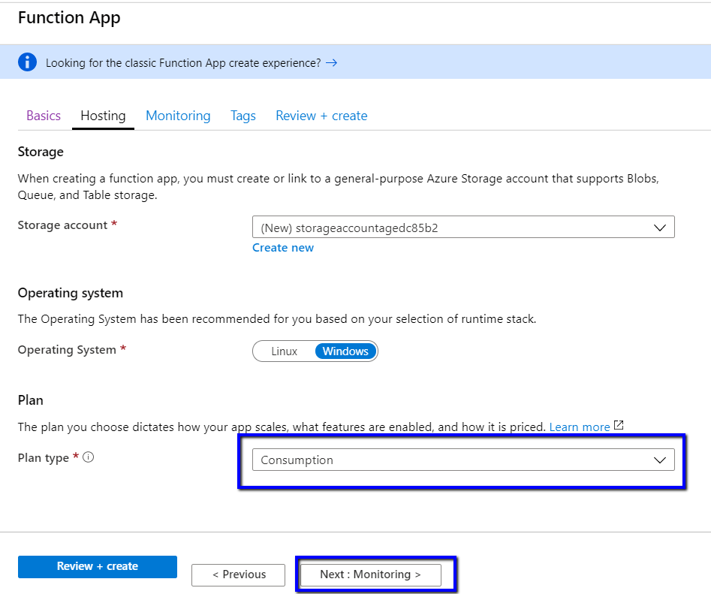Select Windows as the operating system
The width and height of the screenshot is (711, 594).
[345, 351]
